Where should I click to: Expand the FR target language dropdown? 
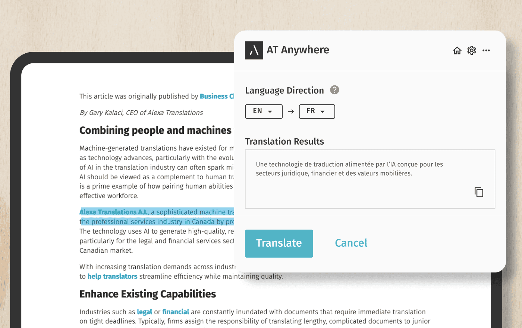click(317, 111)
